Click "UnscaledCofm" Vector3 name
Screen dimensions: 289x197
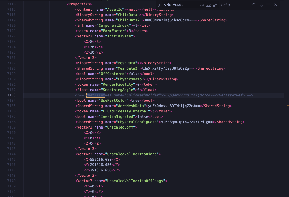click(x=120, y=127)
